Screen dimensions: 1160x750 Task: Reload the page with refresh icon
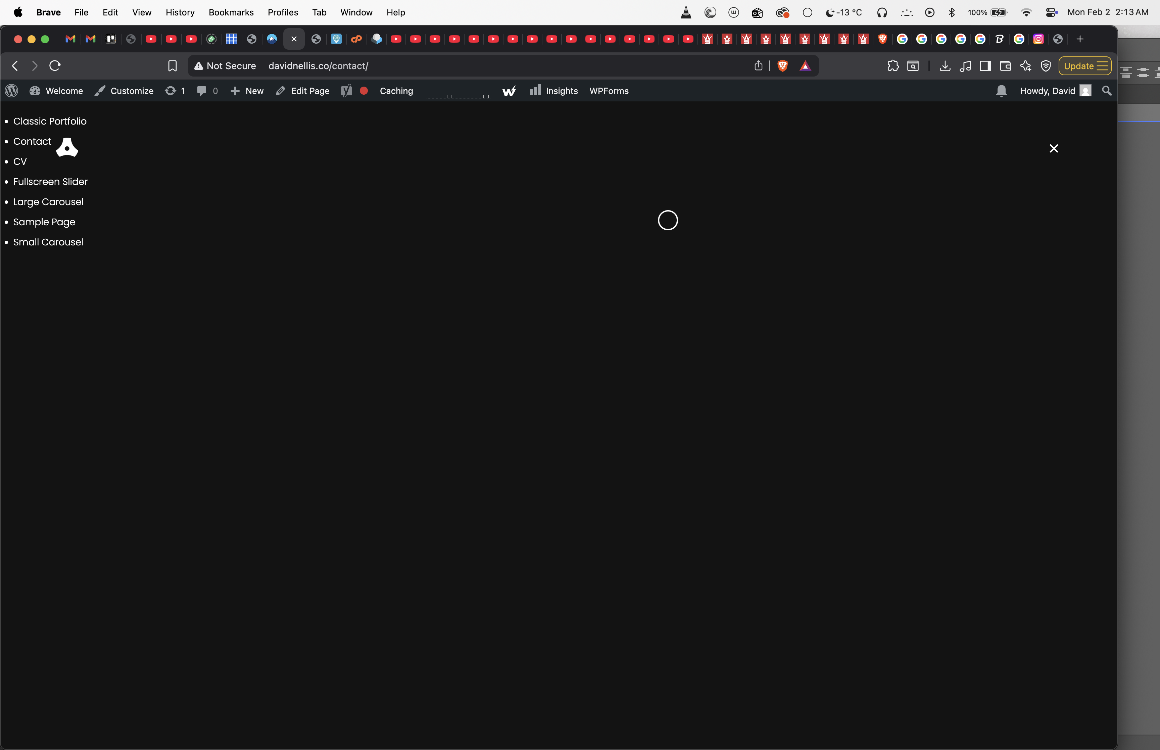coord(55,66)
